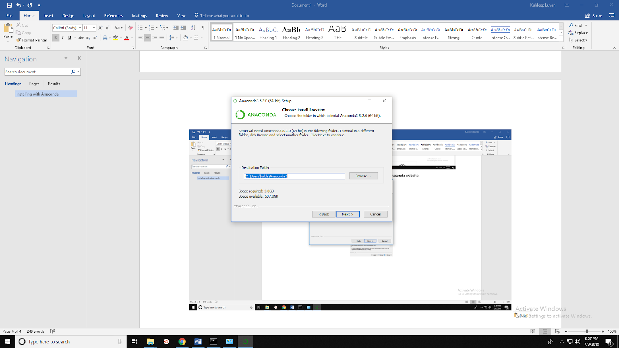Toggle subscript formatting

(88, 38)
